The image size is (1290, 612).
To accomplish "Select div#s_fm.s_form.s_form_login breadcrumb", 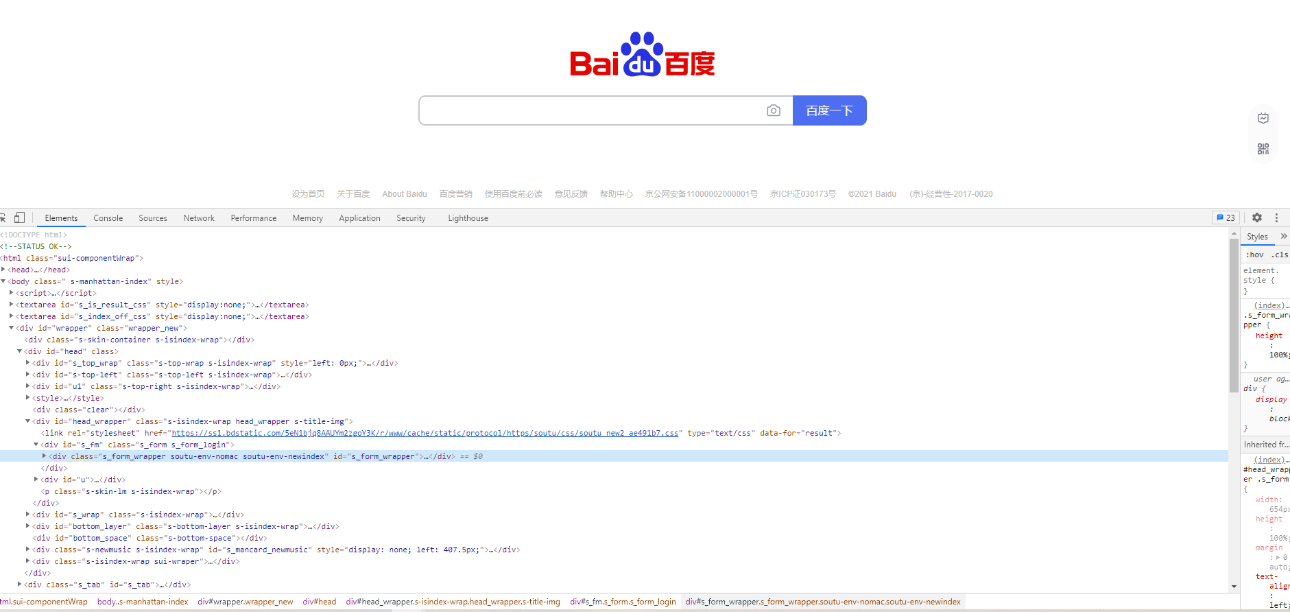I will point(623,602).
